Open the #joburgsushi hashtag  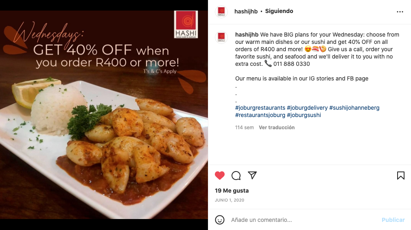point(304,115)
